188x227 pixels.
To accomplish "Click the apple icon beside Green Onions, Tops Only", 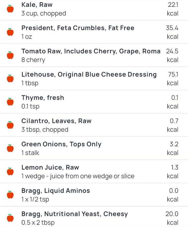I will click(10, 148).
